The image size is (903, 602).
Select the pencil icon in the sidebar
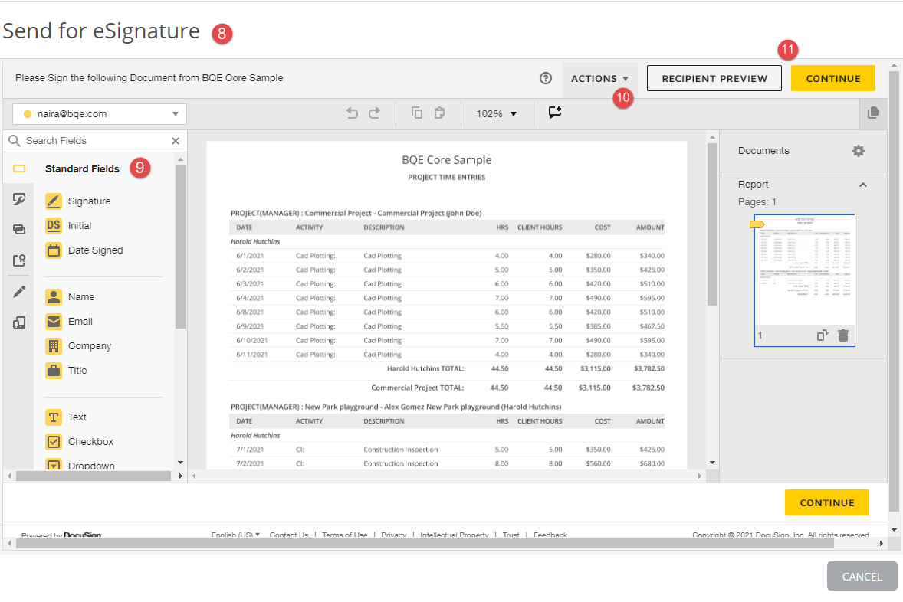(19, 292)
